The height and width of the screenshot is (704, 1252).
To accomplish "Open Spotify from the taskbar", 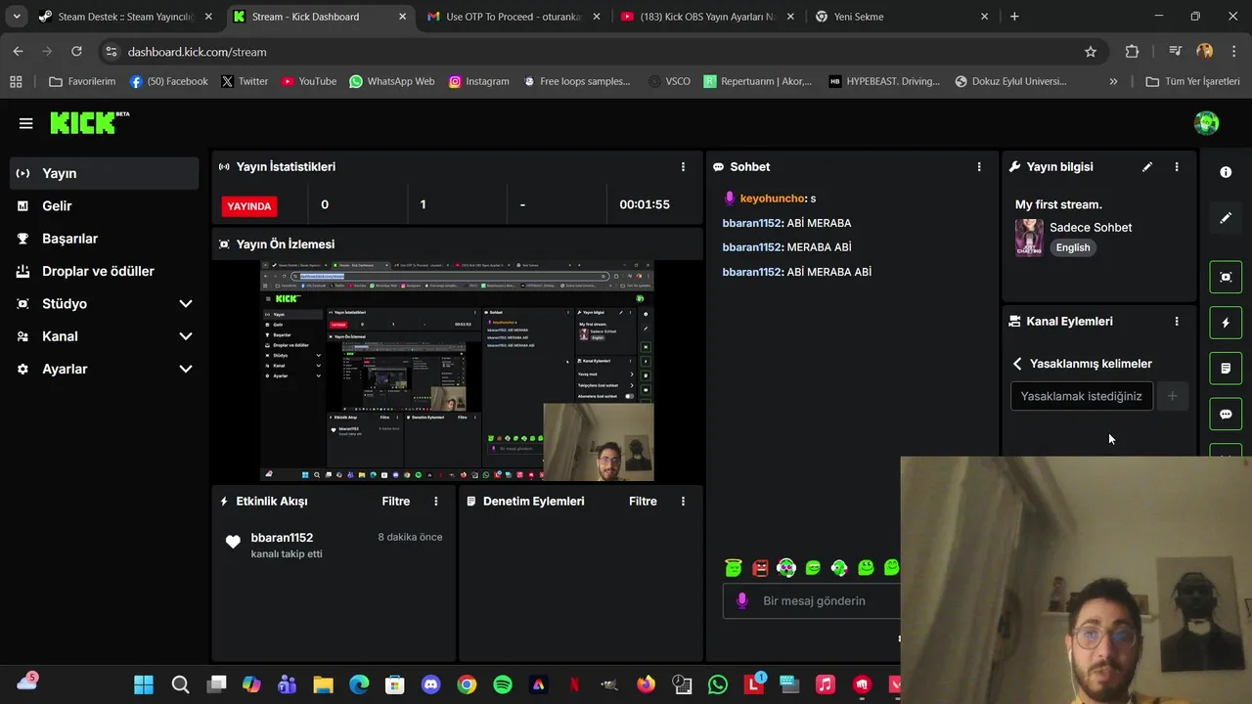I will [x=503, y=684].
